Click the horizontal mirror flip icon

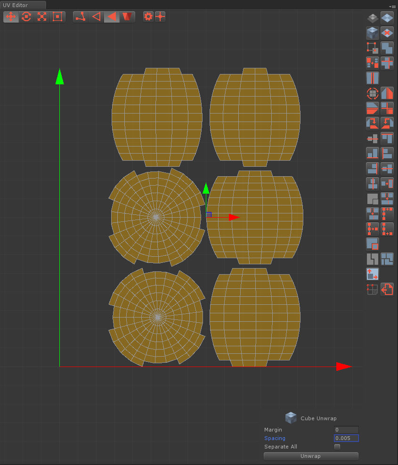387,93
